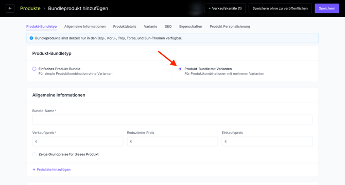Screen dimensions: 345x185
Task: Click Speichern ohne zu veröffentlichen
Action: (x=280, y=8)
